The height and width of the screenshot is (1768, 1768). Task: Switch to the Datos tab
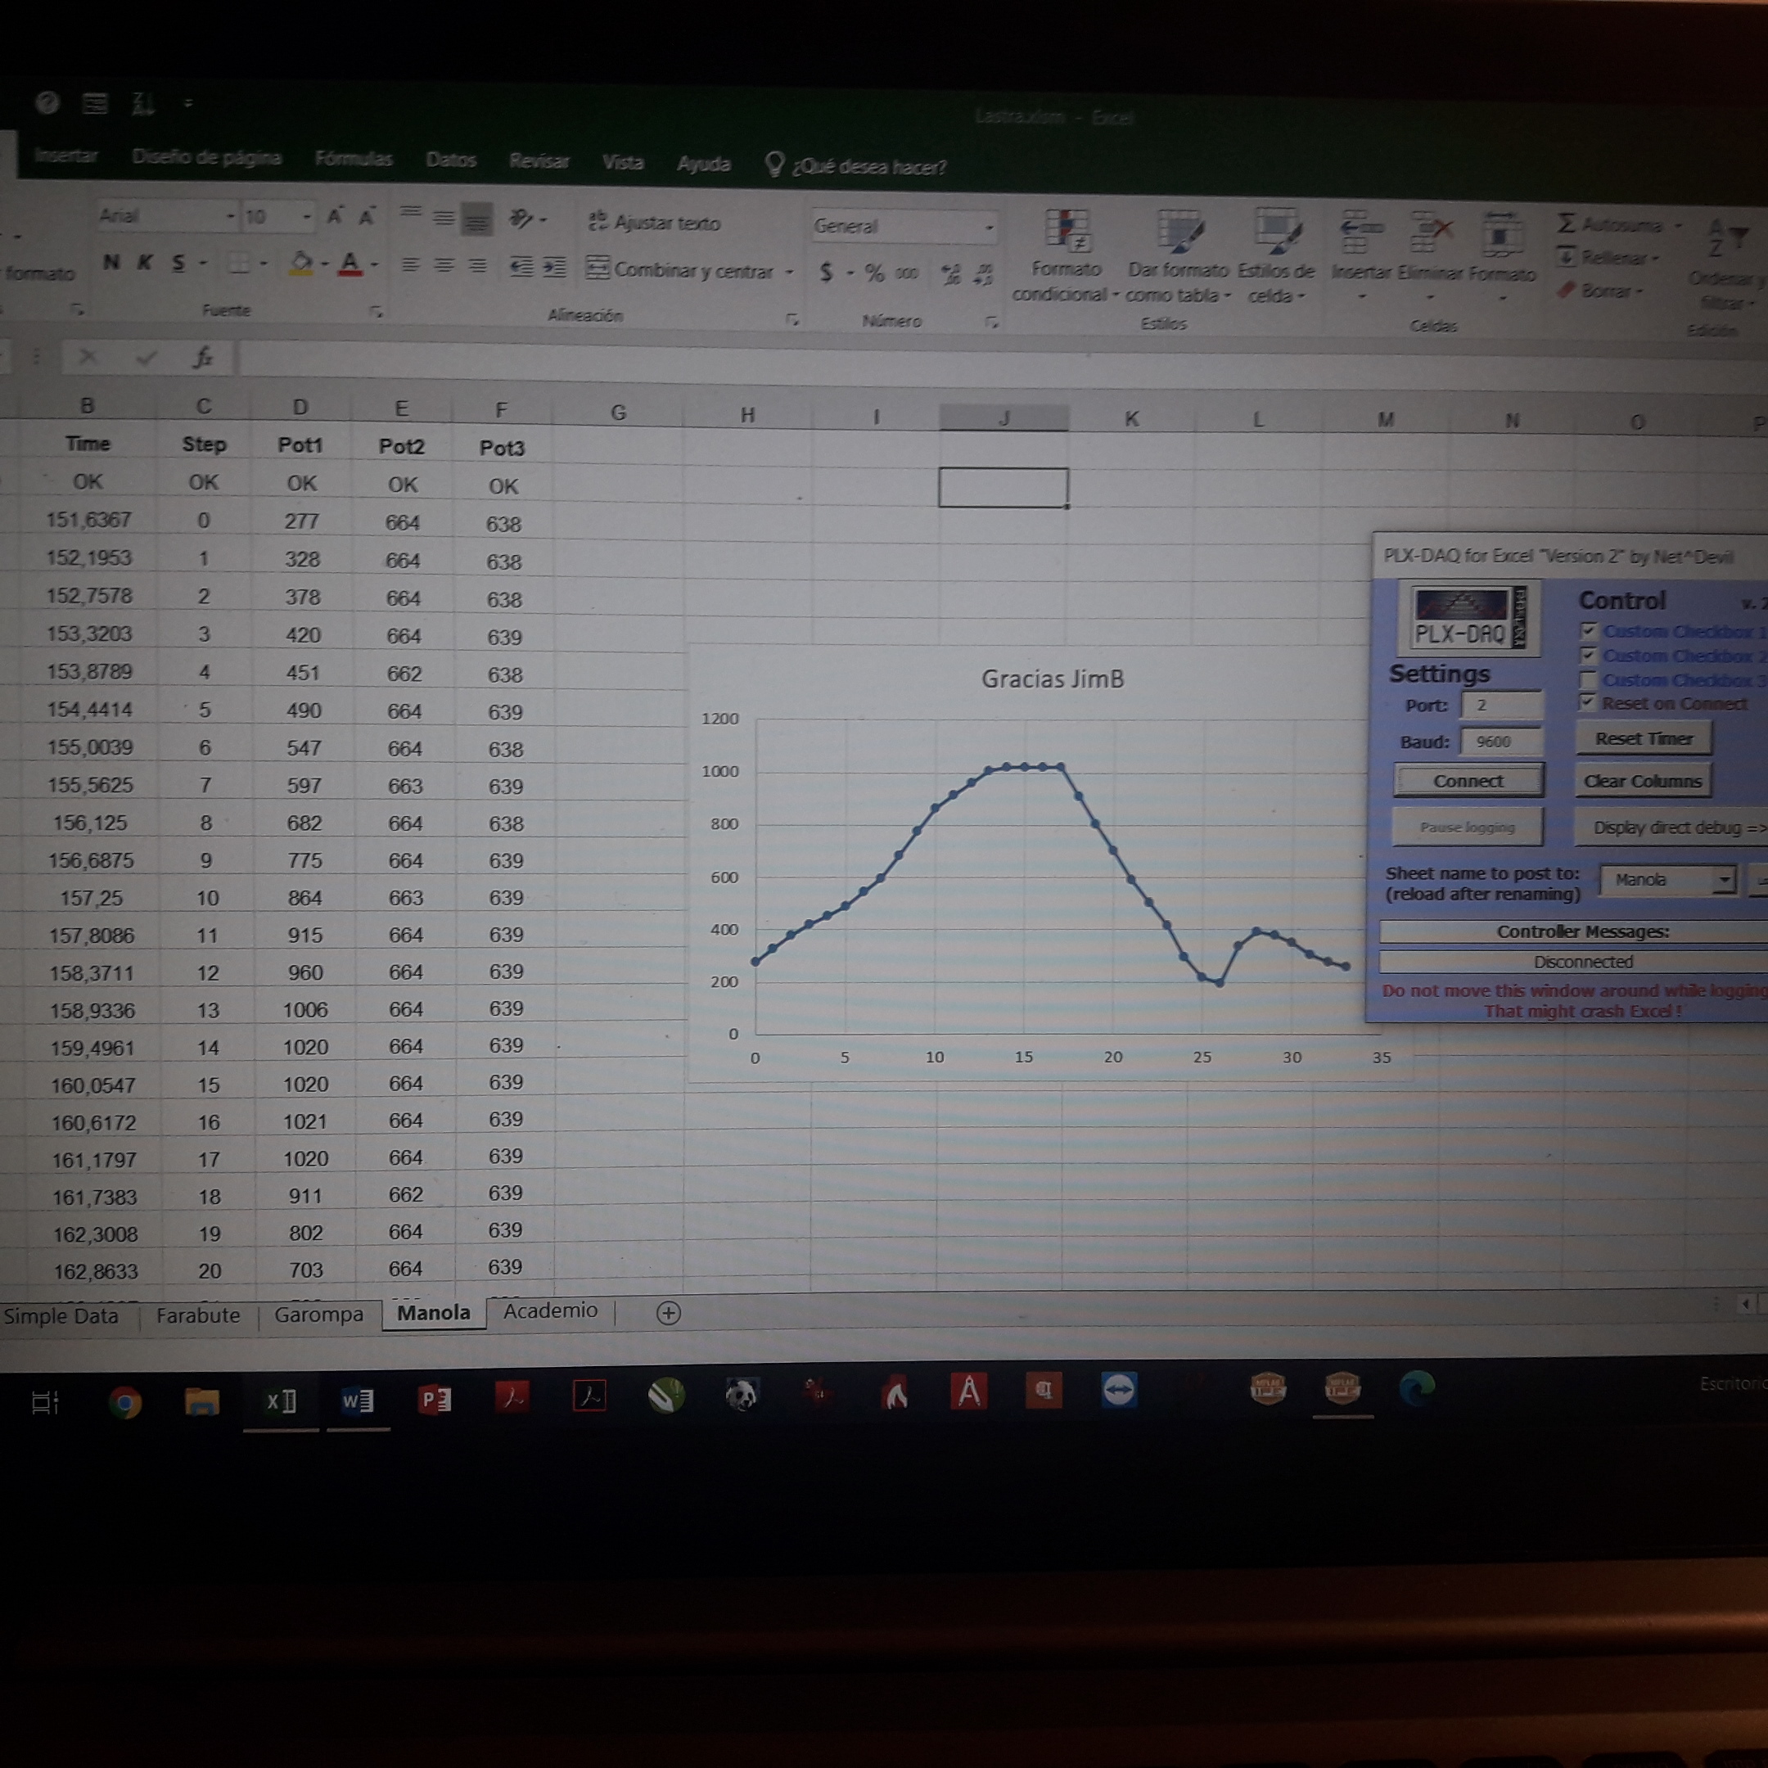(x=451, y=160)
